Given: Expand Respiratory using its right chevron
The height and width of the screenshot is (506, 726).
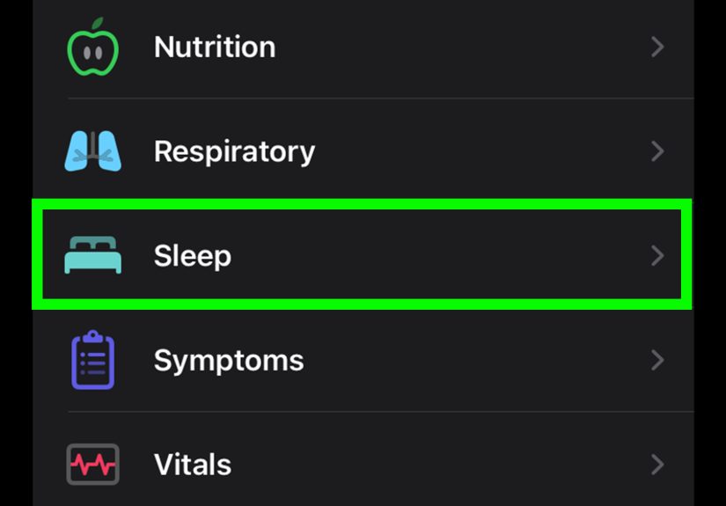Looking at the screenshot, I should pos(657,151).
